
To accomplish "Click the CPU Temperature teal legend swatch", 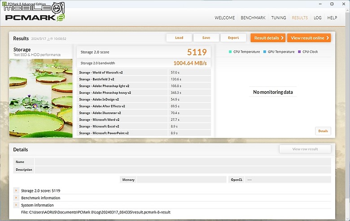I will coord(230,52).
